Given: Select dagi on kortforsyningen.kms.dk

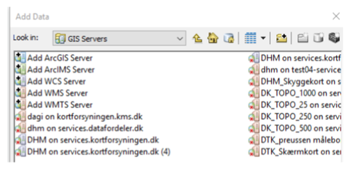Looking at the screenshot, I should [79, 117].
